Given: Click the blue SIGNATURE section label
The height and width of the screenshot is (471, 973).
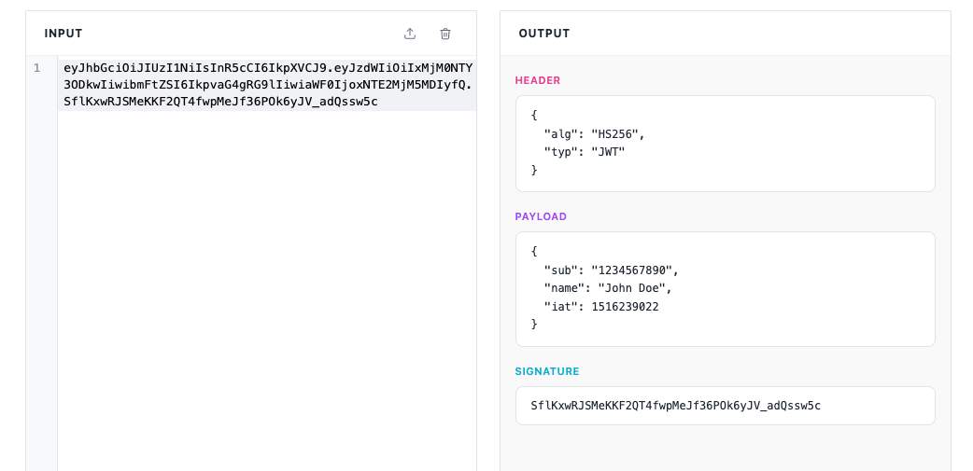Looking at the screenshot, I should click(x=547, y=372).
